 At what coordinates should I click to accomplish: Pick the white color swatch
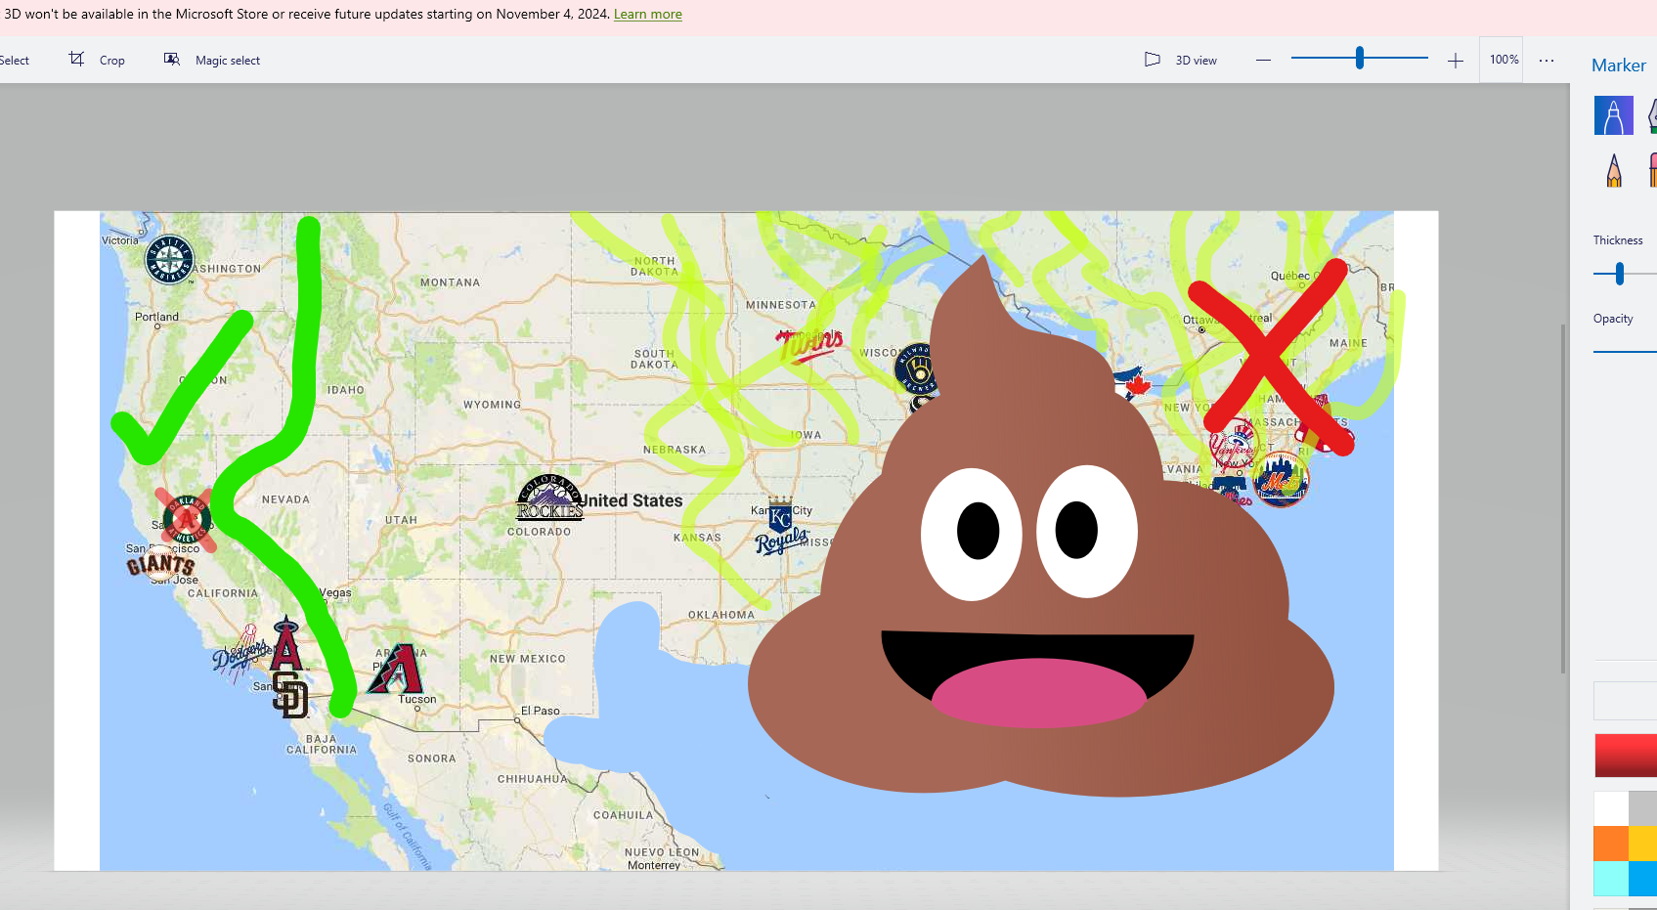click(x=1611, y=808)
